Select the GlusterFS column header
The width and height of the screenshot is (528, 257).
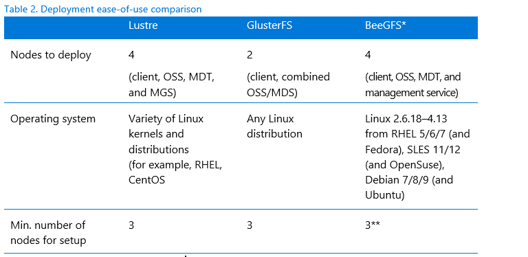[x=269, y=25]
